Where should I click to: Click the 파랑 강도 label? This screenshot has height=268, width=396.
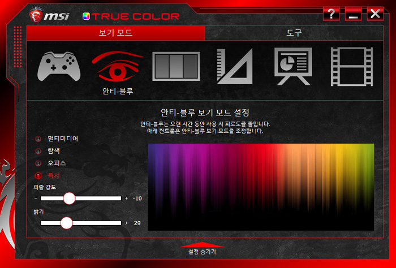point(45,187)
